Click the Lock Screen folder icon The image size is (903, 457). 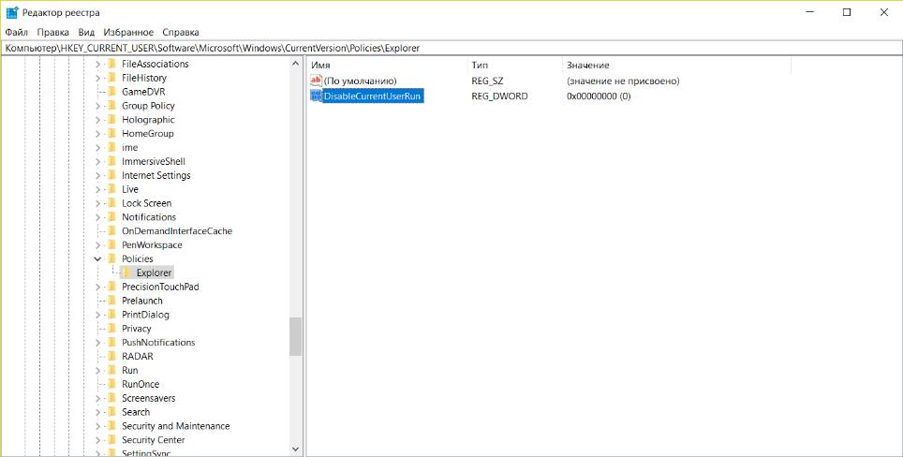point(112,203)
